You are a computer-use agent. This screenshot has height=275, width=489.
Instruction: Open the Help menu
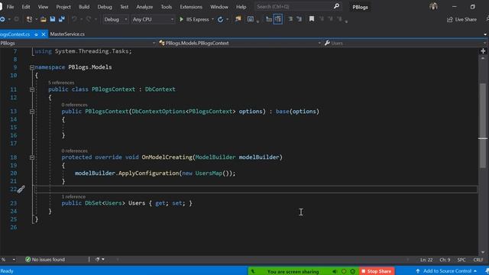point(241,7)
